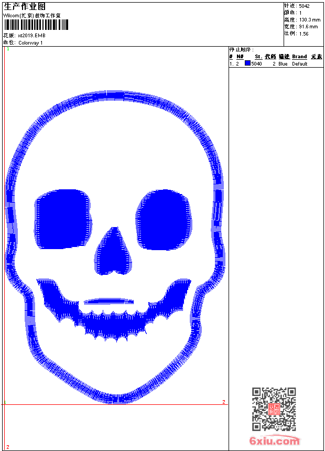This screenshot has width=325, height=451.
Task: Select the scale value '1.56'
Action: (x=304, y=34)
